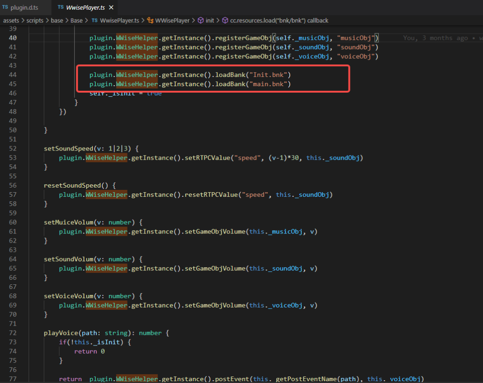Click the WWisePlayer class icon in breadcrumb

(150, 20)
